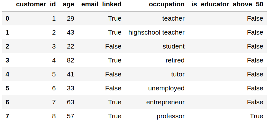Select the age value 63 cell
270x124 pixels.
pos(70,102)
